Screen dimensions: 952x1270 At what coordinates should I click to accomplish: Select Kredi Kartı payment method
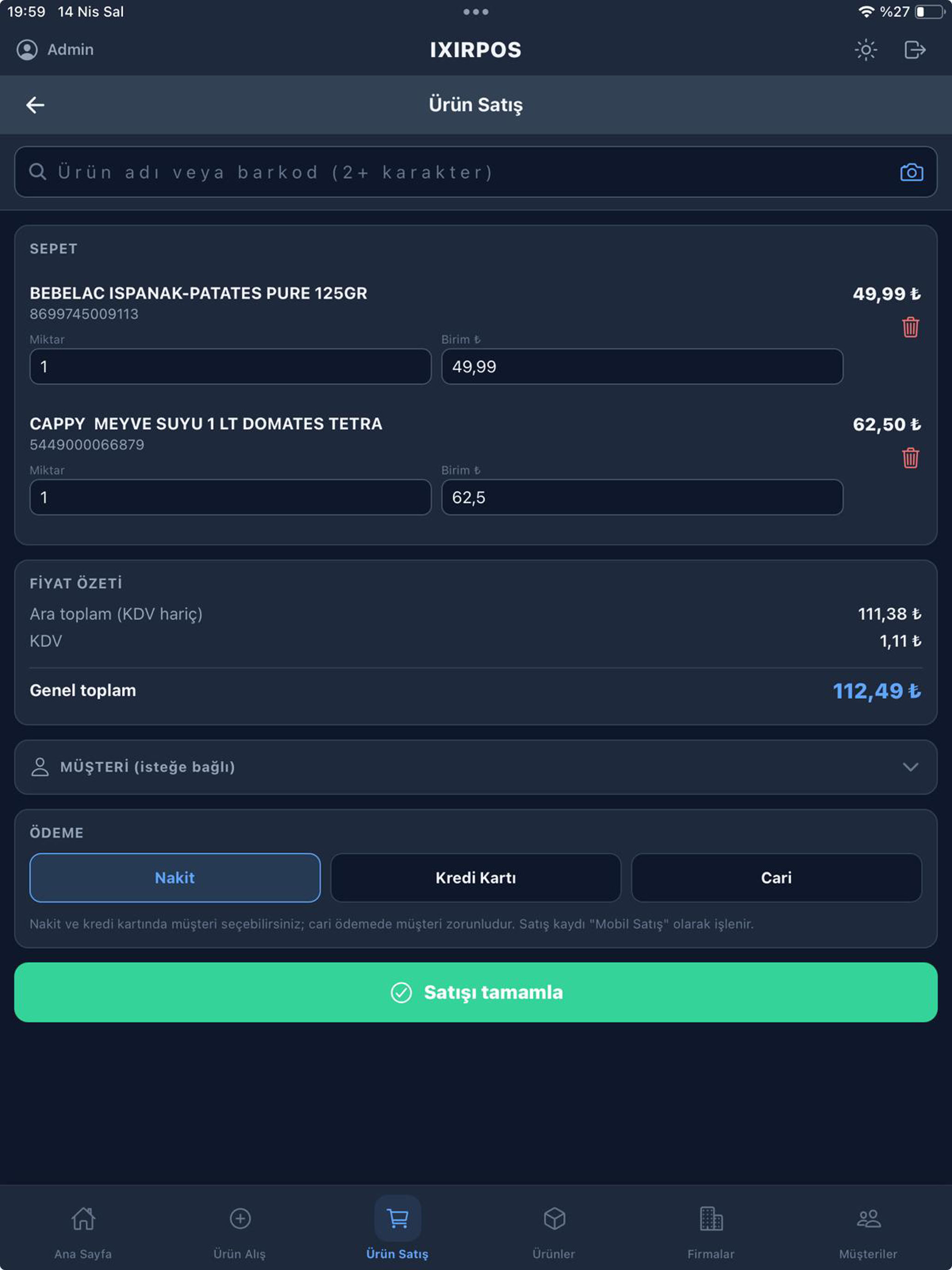pyautogui.click(x=476, y=878)
